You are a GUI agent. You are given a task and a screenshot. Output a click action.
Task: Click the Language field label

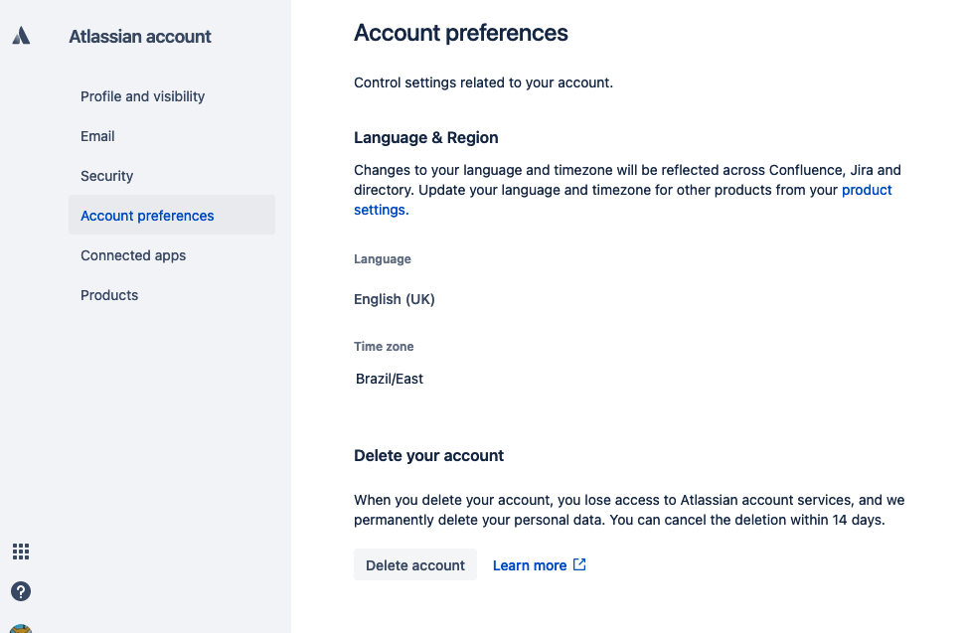point(382,259)
